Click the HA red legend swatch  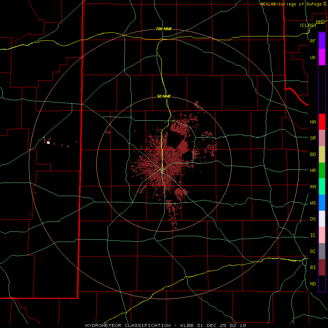pos(322,122)
